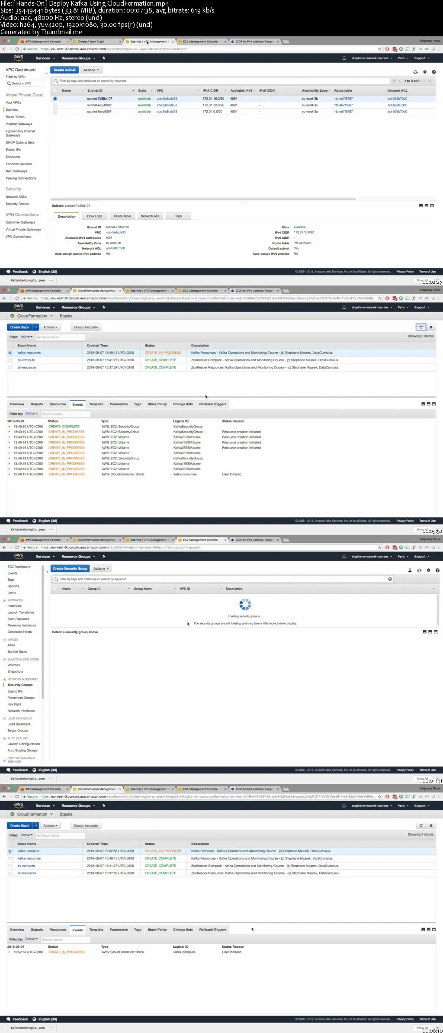The height and width of the screenshot is (1033, 443).
Task: Toggle the kafka-compute checkbox in the 4-stack frame
Action: click(x=10, y=851)
